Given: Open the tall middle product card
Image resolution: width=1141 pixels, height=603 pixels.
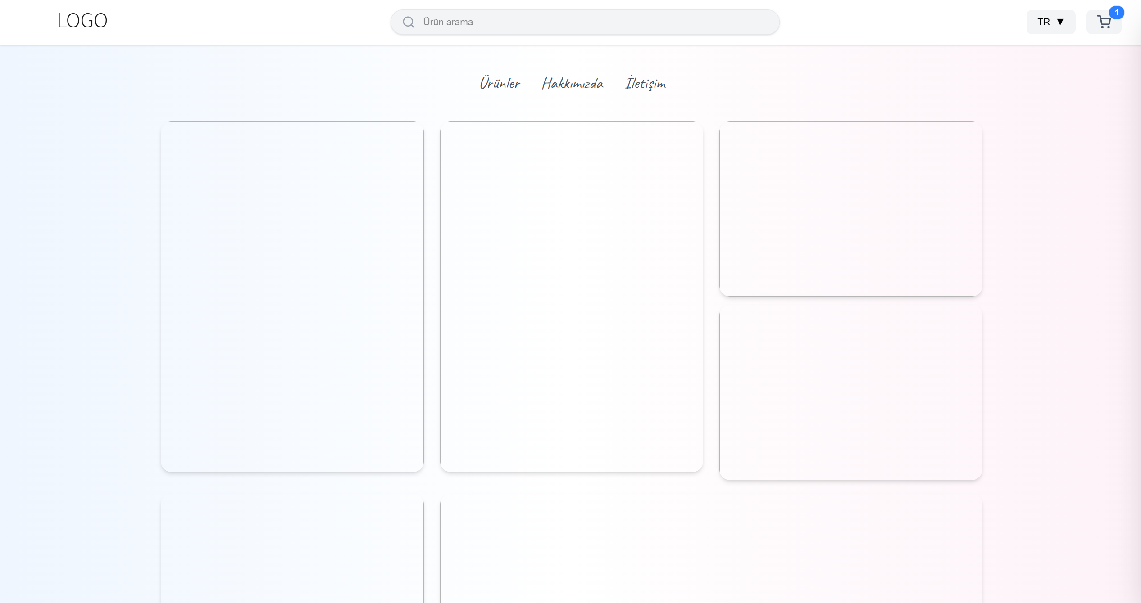Looking at the screenshot, I should 571,297.
